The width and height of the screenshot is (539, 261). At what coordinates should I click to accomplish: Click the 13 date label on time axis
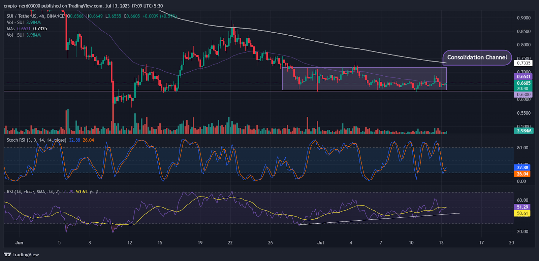441,243
